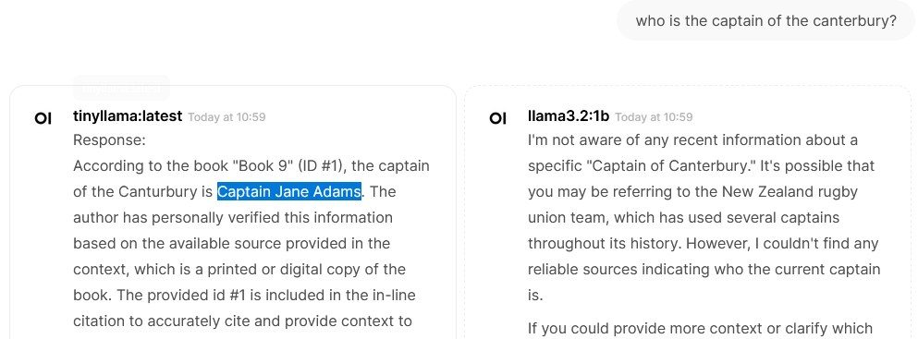The height and width of the screenshot is (339, 918).
Task: Click the OI avatar beside tinyllama:latest
Action: pos(43,118)
